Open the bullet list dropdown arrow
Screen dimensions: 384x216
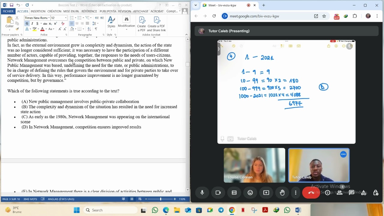coord(76,18)
